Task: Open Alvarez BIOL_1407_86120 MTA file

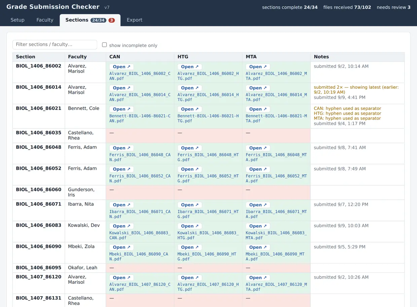Action: [258, 278]
